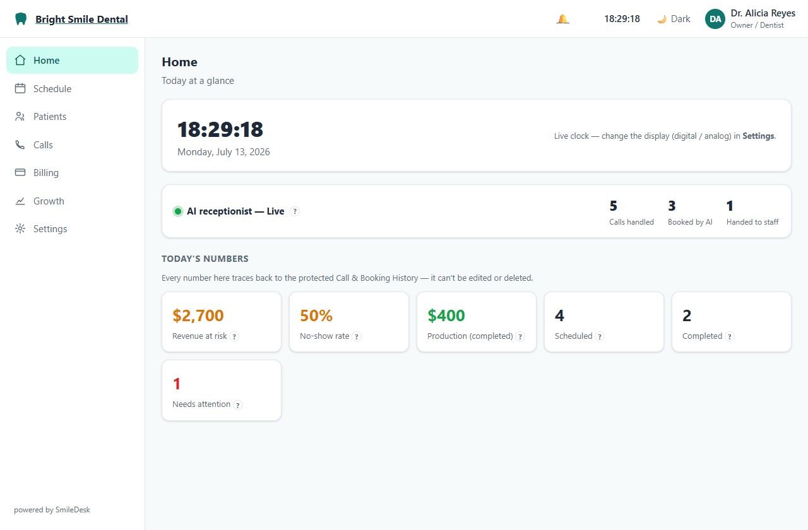This screenshot has width=808, height=530.
Task: Click the Patients people icon
Action: [x=20, y=117]
